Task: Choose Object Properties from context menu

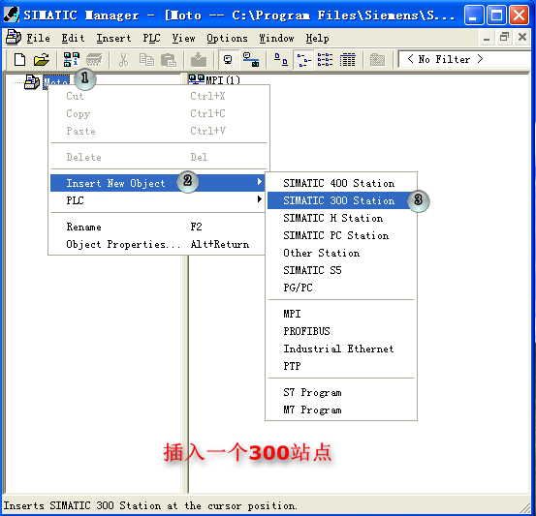Action: click(x=158, y=244)
